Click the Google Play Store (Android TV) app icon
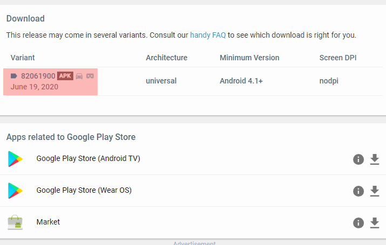This screenshot has width=386, height=245. 15,159
